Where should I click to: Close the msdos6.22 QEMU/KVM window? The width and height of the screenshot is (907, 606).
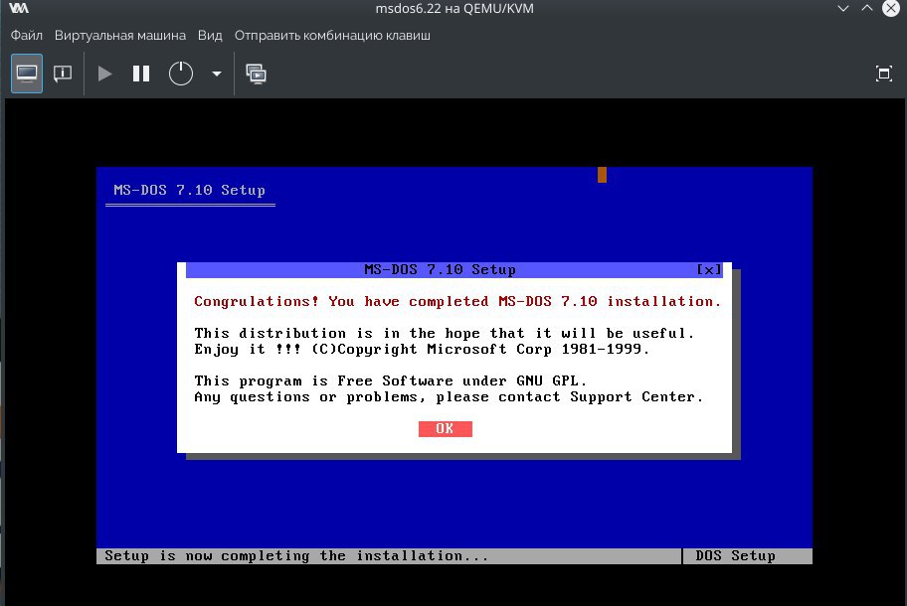(891, 8)
